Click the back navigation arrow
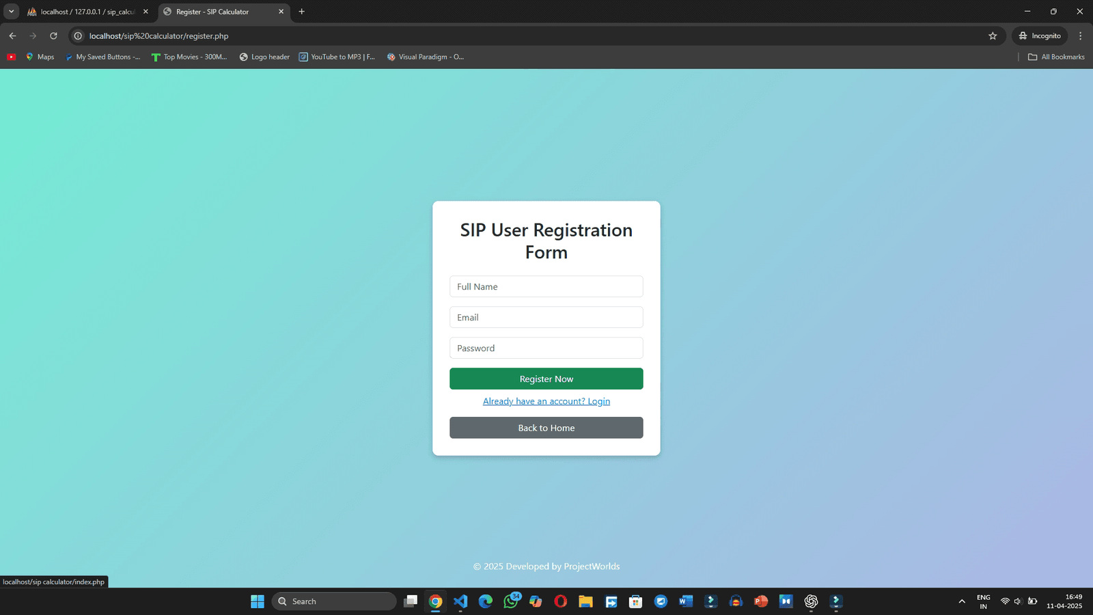The height and width of the screenshot is (615, 1093). (x=12, y=36)
